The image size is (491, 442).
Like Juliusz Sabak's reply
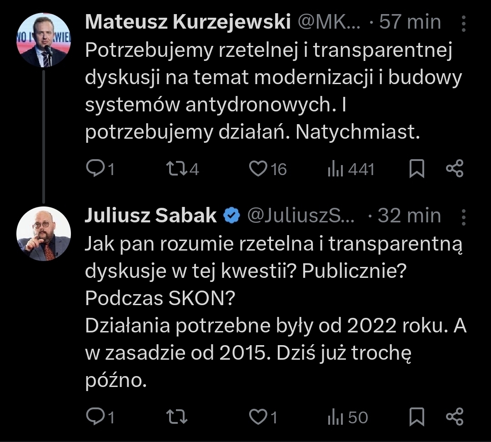coord(258,417)
